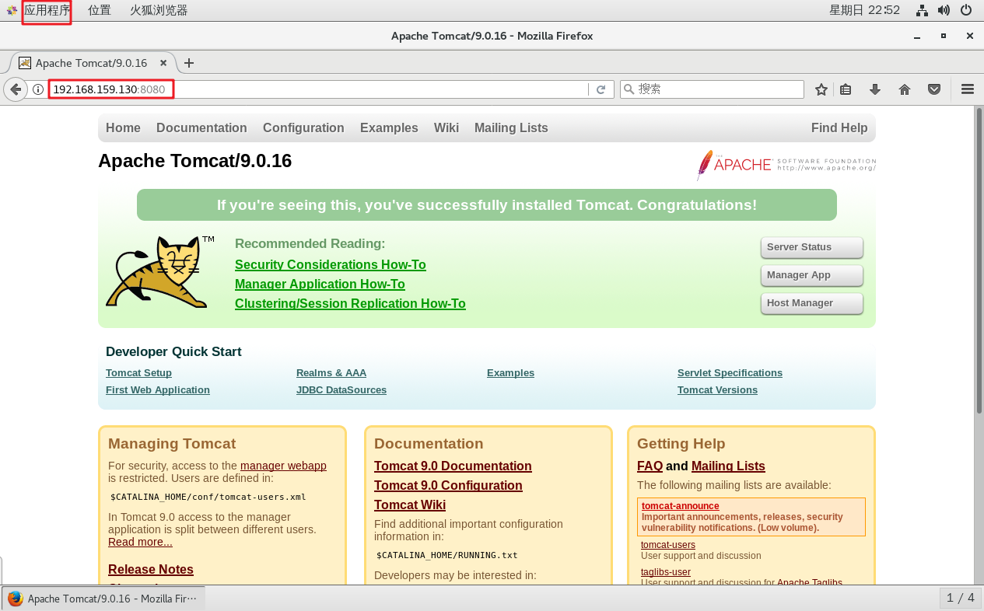Screen dimensions: 984x611
Task: Click the volume speaker icon in top panel
Action: point(944,10)
